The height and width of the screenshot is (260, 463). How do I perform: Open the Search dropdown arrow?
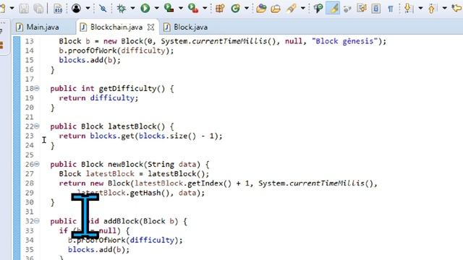302,8
